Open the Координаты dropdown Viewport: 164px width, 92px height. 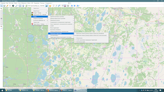pos(49,3)
